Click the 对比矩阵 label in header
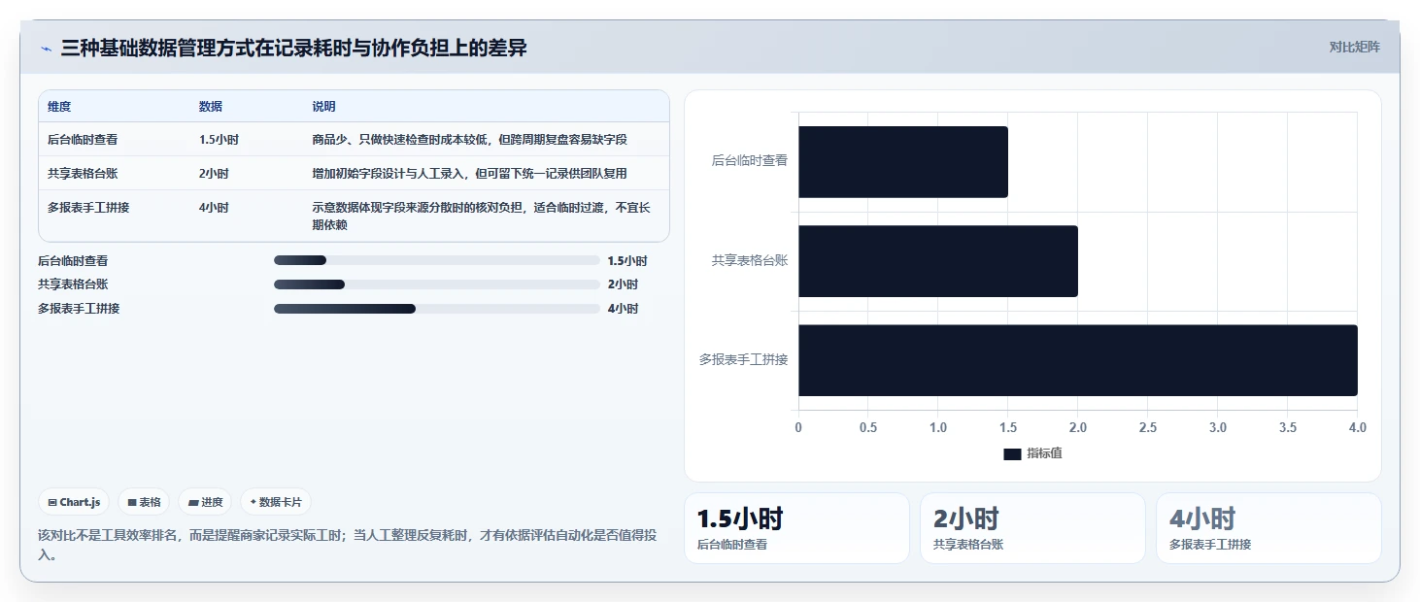The image size is (1420, 602). 1354,47
